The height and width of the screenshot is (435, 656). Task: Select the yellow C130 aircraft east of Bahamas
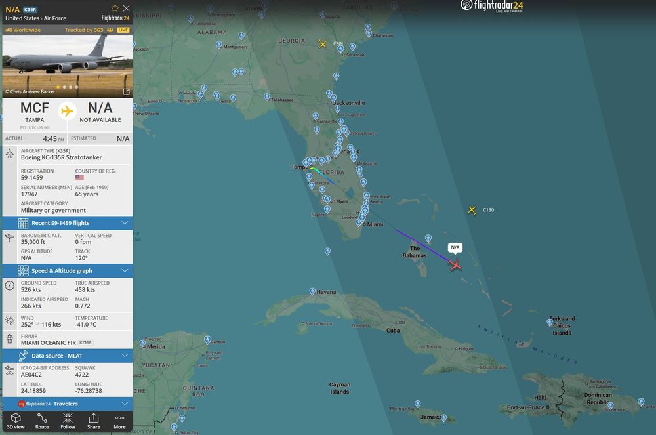point(472,210)
